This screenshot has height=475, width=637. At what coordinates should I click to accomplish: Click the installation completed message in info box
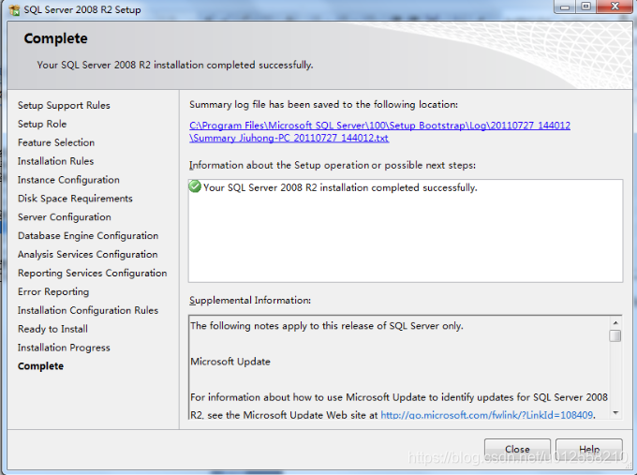[340, 187]
